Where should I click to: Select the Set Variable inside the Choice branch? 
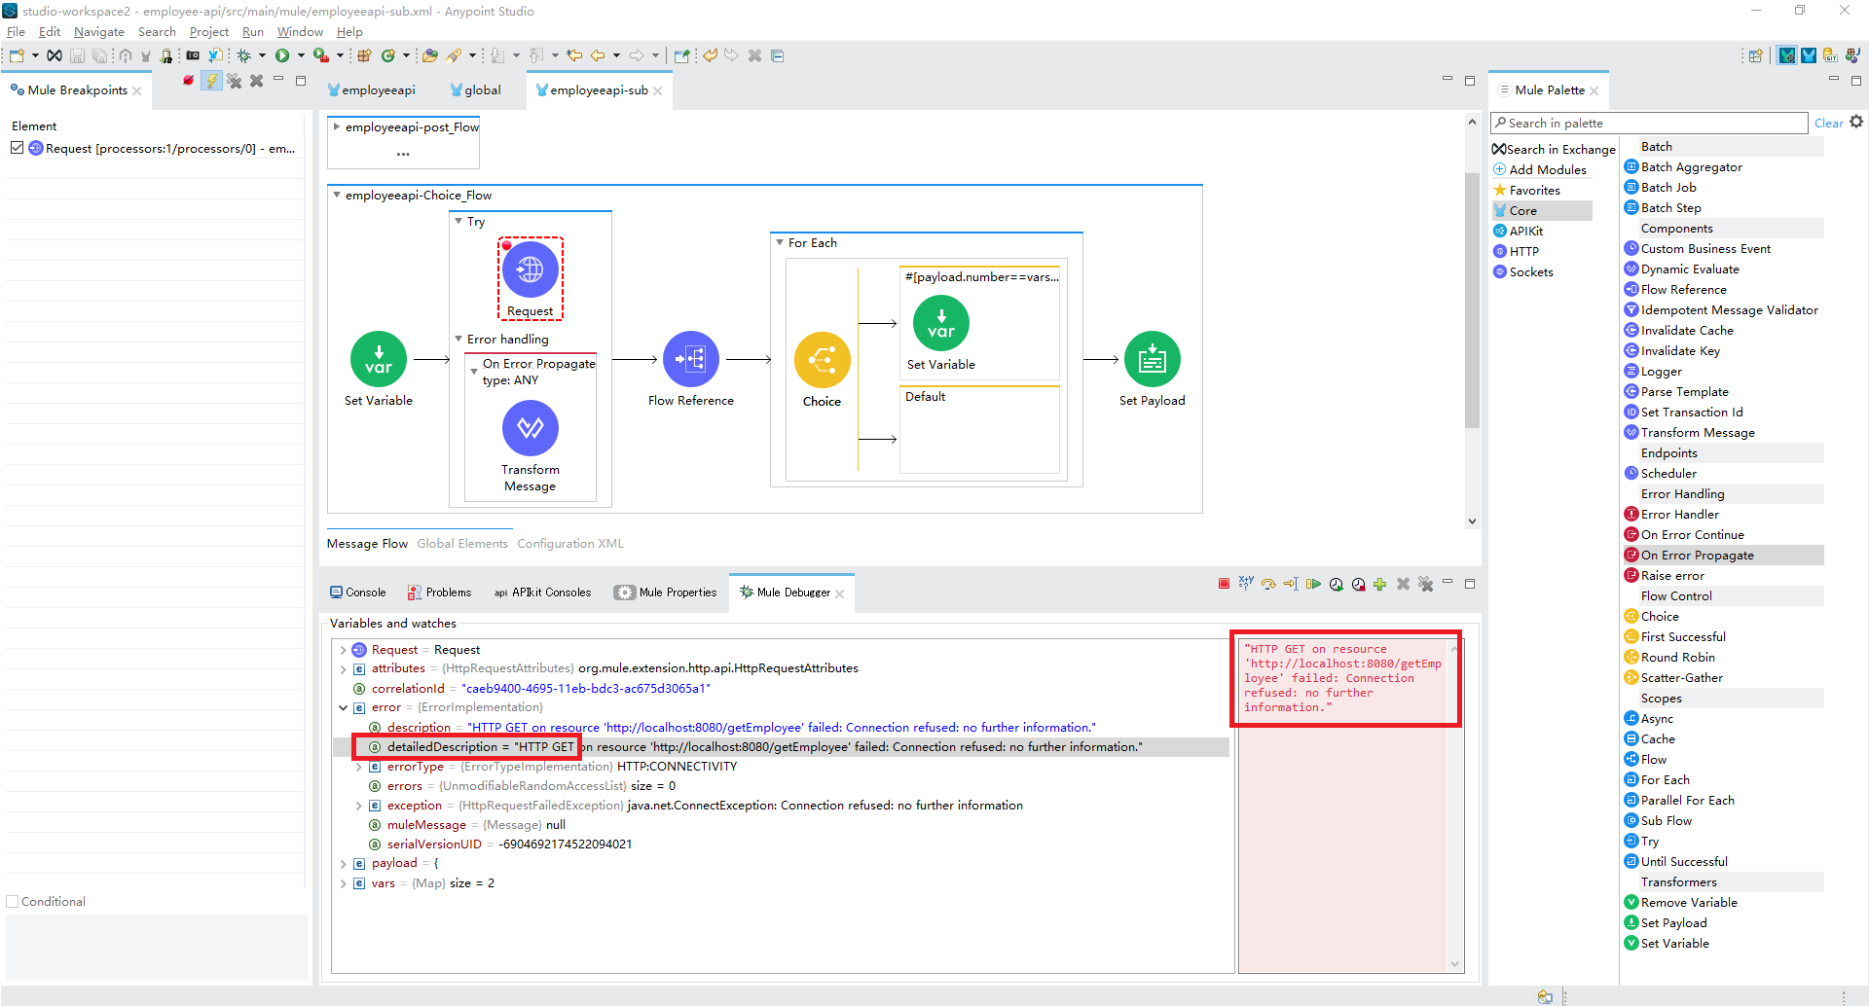pos(941,323)
